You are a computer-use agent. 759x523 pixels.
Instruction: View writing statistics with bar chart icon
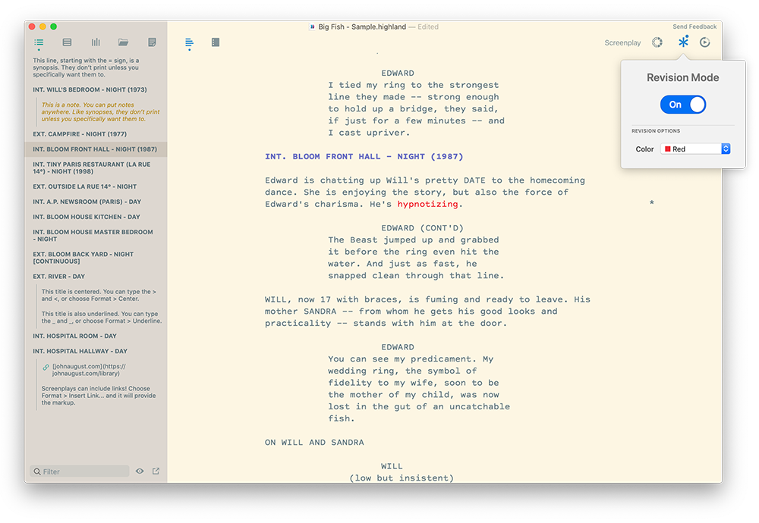point(95,42)
